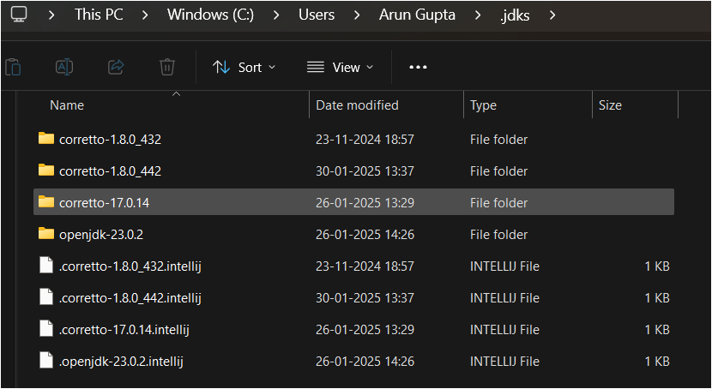This screenshot has height=389, width=712.
Task: Click INTELLIJ File type of .corretto-1.8.0_442.intellij
Action: pos(504,298)
